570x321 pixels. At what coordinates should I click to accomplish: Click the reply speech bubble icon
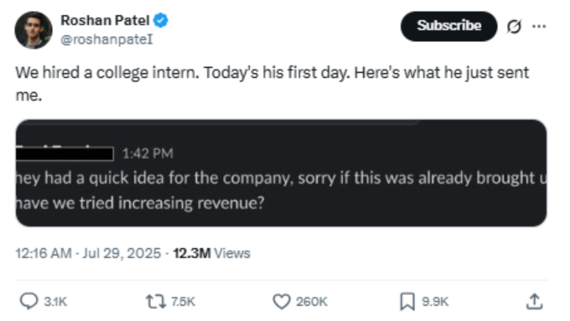28,302
